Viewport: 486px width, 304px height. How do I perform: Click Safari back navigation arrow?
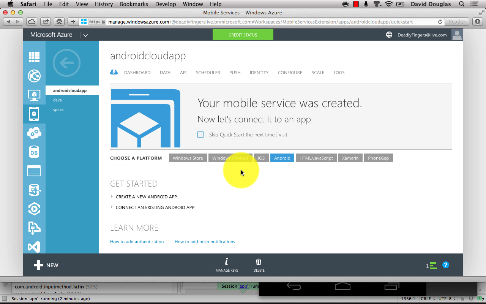click(8, 22)
